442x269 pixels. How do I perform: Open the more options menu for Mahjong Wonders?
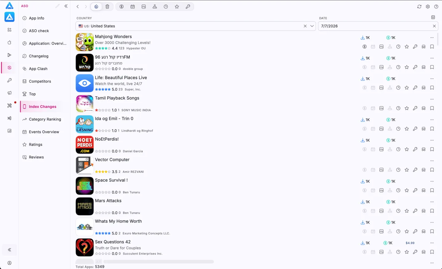(x=432, y=38)
